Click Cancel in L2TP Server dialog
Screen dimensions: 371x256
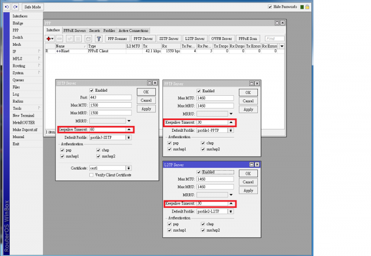pyautogui.click(x=248, y=182)
